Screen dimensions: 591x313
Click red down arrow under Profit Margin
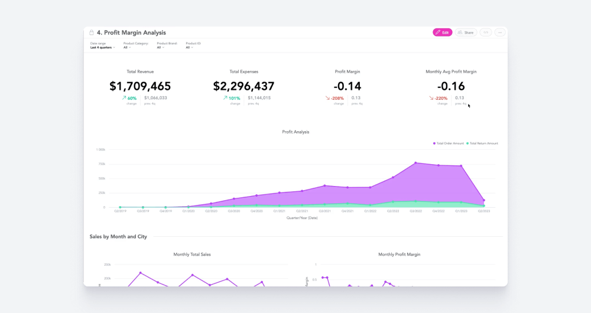point(327,98)
